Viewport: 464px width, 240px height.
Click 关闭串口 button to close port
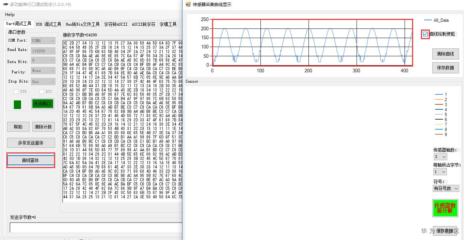[x=43, y=104]
